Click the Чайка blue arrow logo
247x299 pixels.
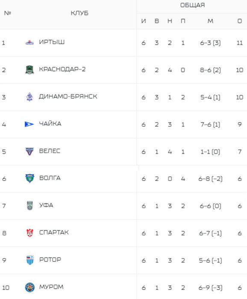pos(29,124)
